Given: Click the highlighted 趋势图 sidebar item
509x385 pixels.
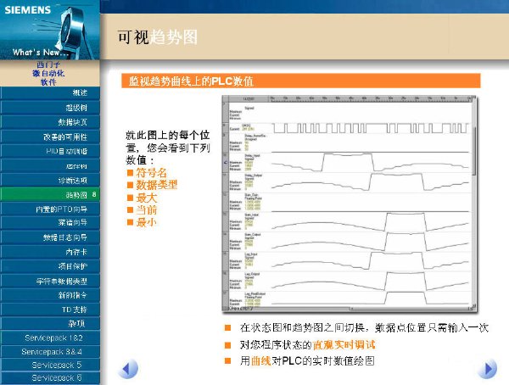Looking at the screenshot, I should point(50,194).
